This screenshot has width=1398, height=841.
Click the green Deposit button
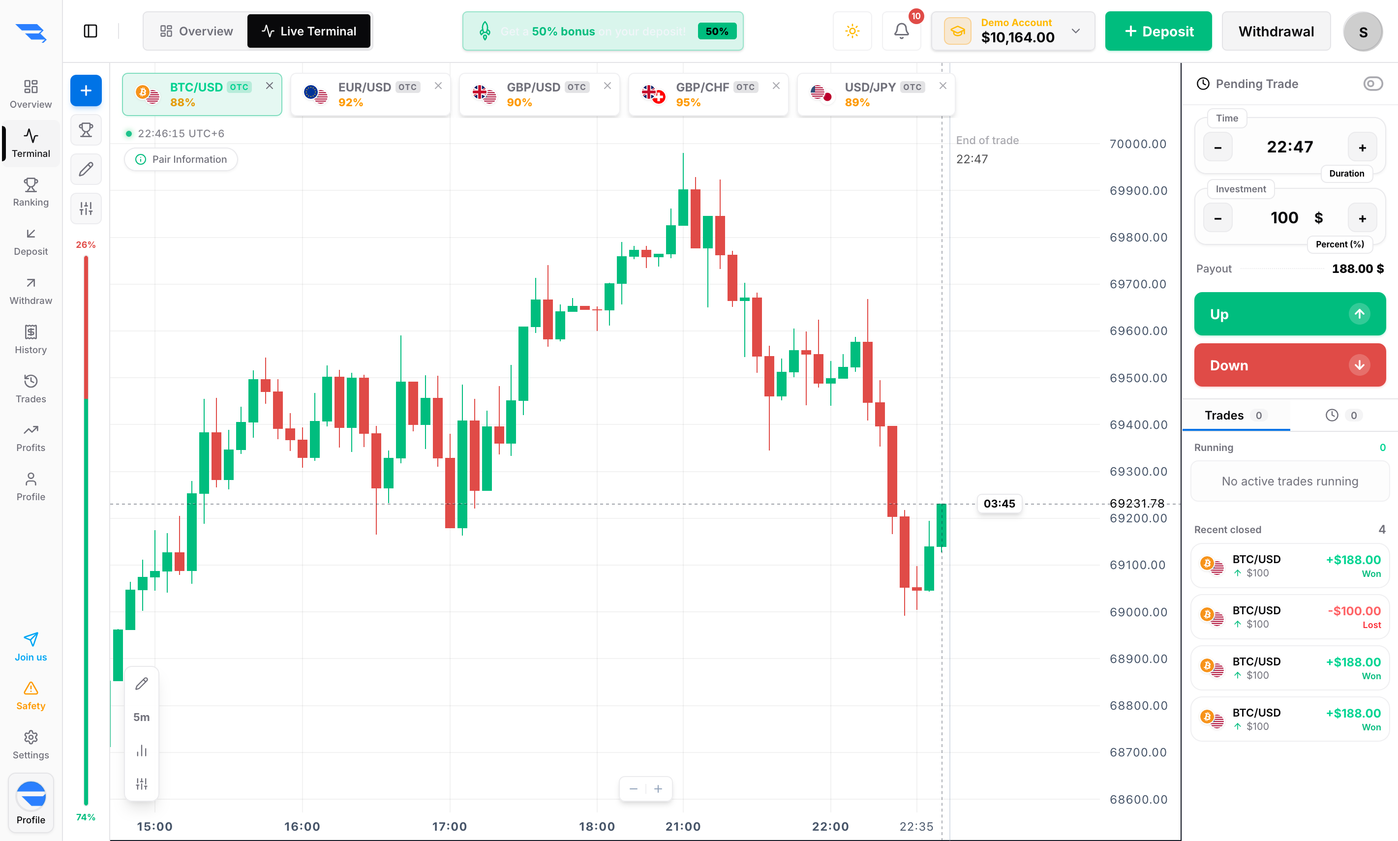coord(1158,31)
